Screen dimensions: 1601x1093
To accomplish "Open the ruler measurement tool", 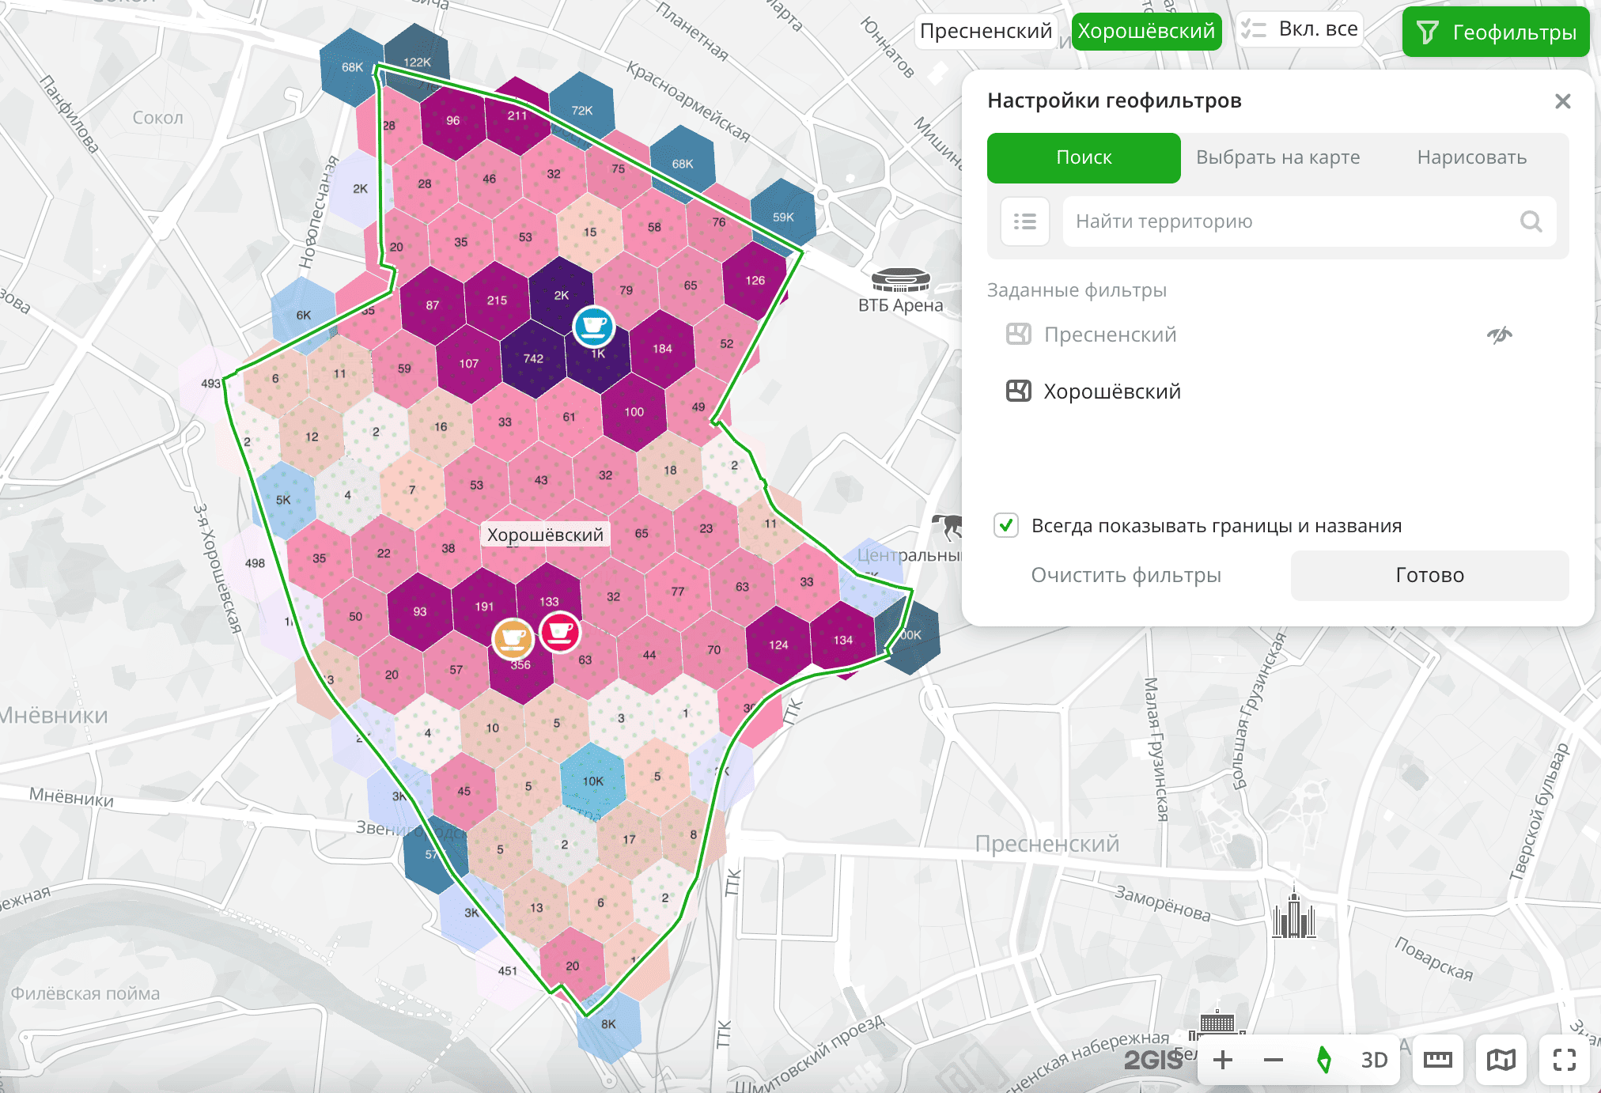I will (x=1437, y=1060).
